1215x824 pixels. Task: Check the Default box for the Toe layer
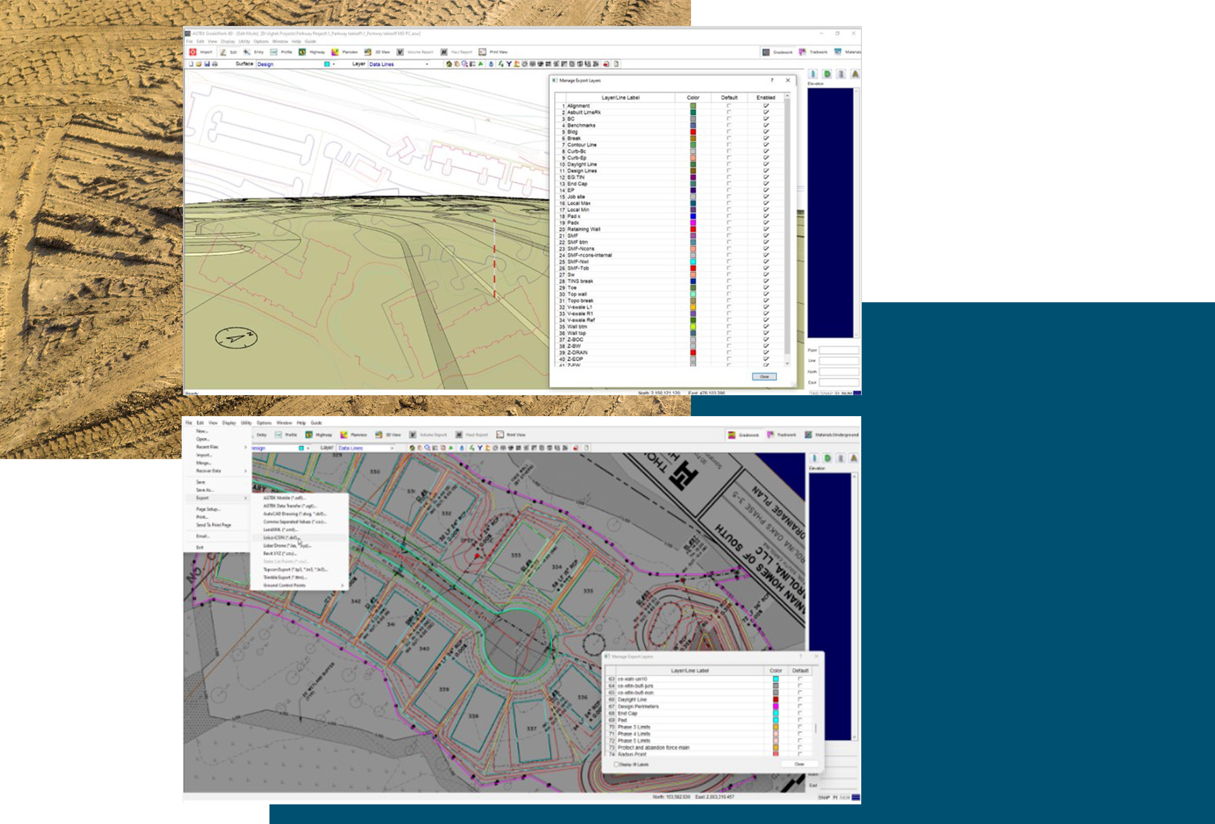coord(729,287)
